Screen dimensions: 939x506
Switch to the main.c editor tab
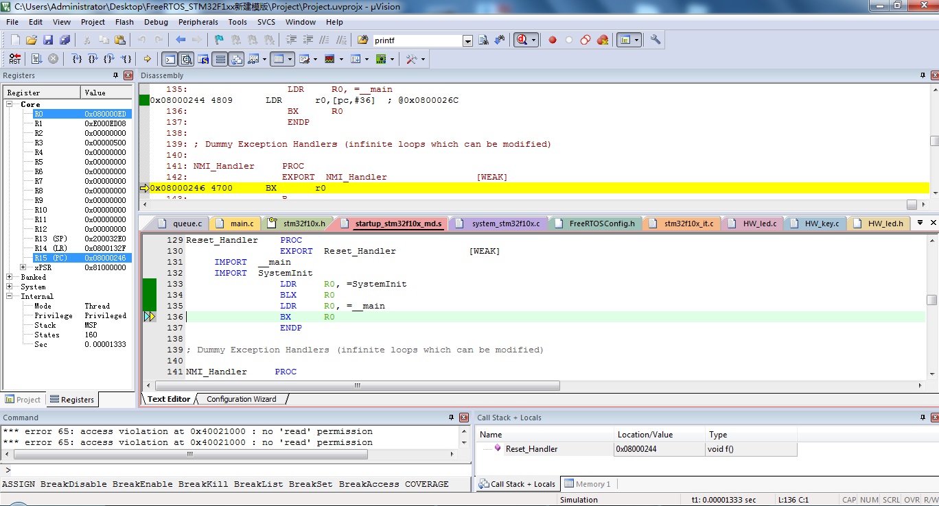click(x=242, y=224)
